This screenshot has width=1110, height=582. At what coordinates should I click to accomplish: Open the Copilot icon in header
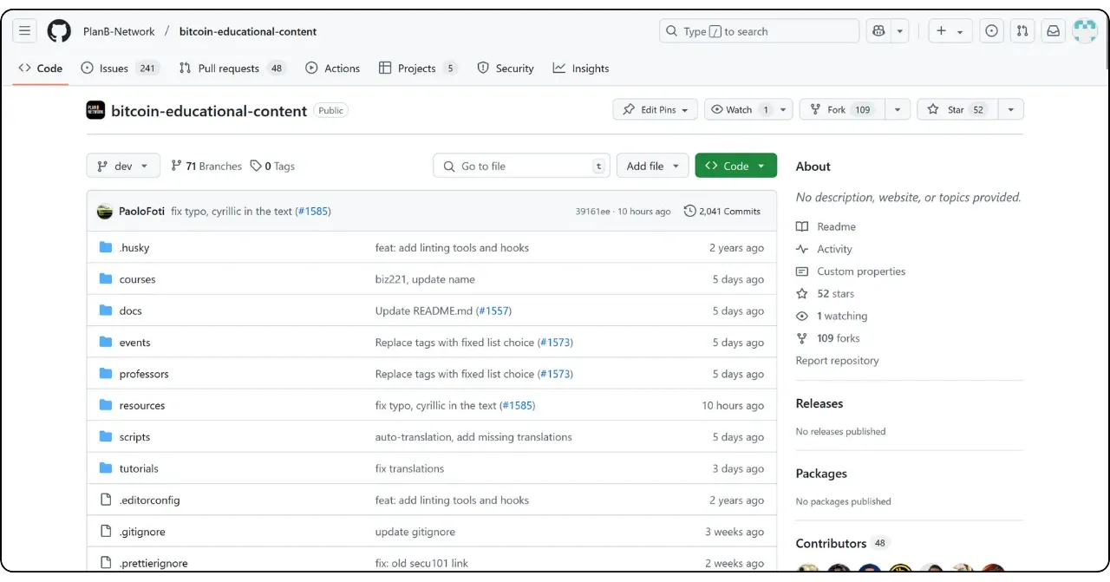[x=878, y=31]
